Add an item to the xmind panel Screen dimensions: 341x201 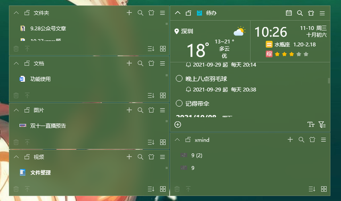point(290,139)
